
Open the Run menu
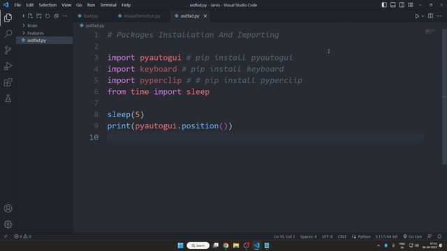click(x=91, y=5)
